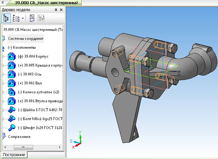Click the part icon for 39.004 Корпус
218x159 pixels.
click(11, 56)
